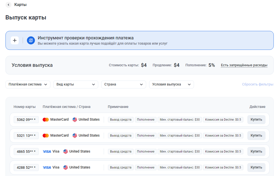Go back using the Карты arrow icon
The height and width of the screenshot is (176, 276).
pyautogui.click(x=8, y=5)
